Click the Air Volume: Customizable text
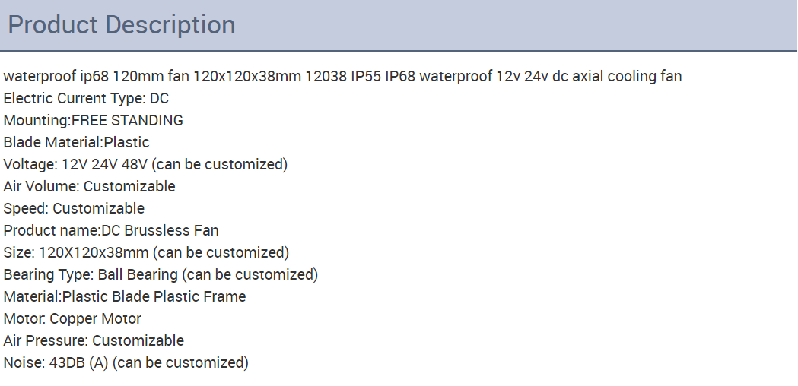The width and height of the screenshot is (798, 386). (89, 186)
